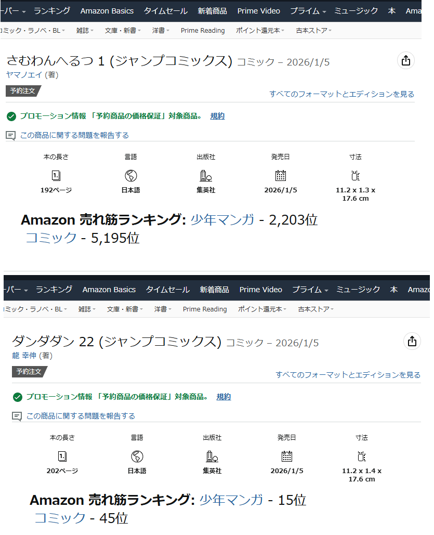Select タイムセール in nav above ダンダダン 22
434x535 pixels.
[x=167, y=290]
